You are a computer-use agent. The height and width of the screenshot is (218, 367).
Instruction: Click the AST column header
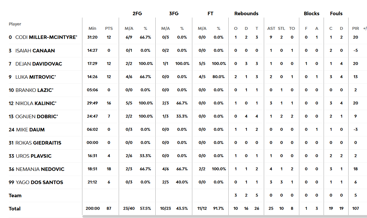[x=271, y=28]
